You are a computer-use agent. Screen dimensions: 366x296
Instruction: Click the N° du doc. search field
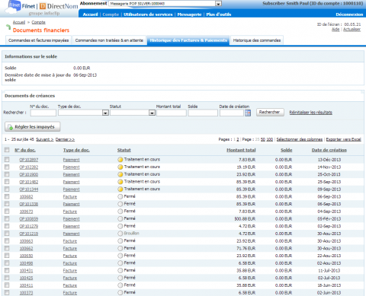point(43,113)
